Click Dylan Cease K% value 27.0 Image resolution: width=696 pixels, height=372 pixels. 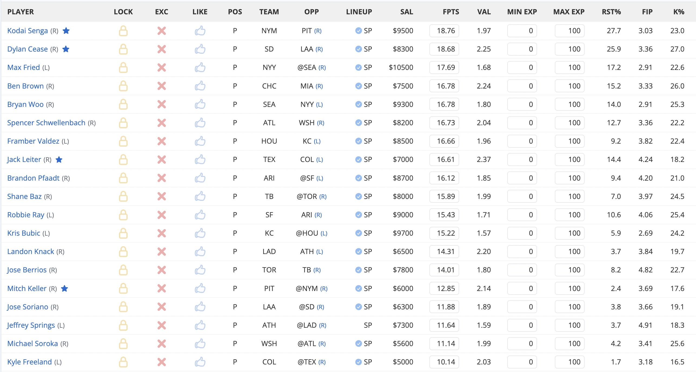tap(677, 49)
